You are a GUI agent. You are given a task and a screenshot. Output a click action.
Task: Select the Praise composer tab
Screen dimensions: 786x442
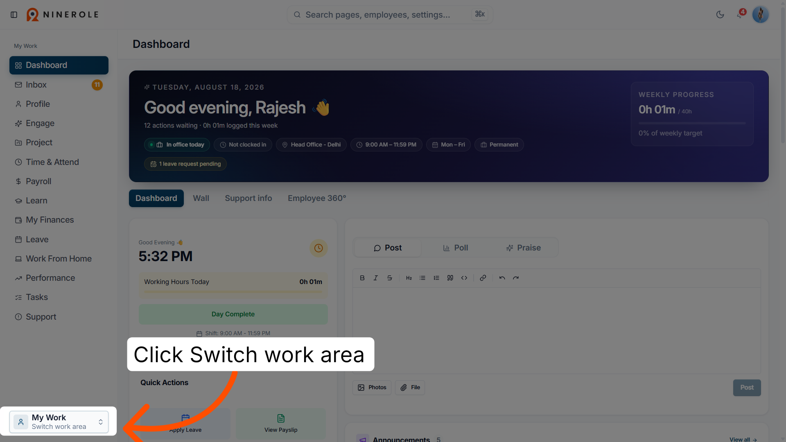coord(523,248)
